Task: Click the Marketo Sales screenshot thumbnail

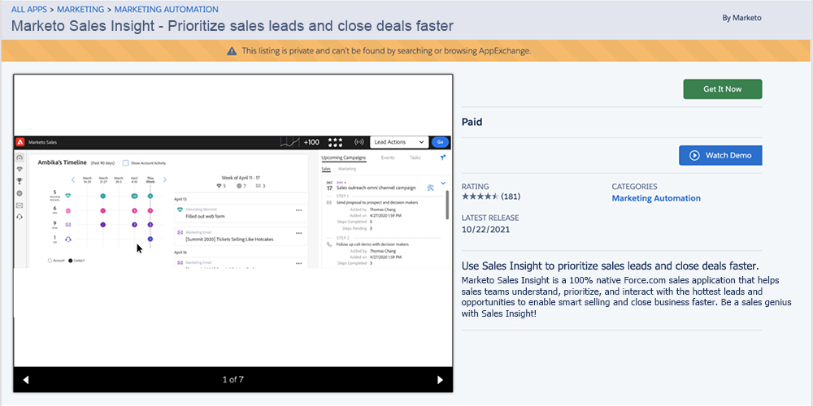Action: click(233, 202)
